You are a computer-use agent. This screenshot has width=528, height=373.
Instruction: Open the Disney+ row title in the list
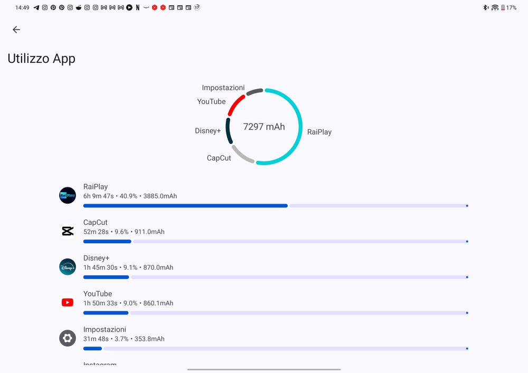pyautogui.click(x=96, y=258)
